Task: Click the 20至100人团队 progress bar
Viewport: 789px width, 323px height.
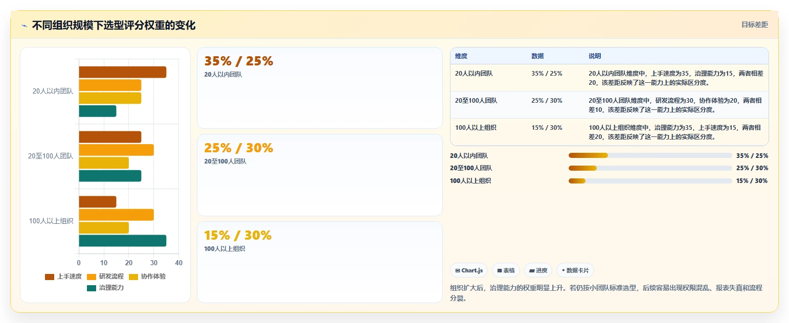Action: coord(650,168)
